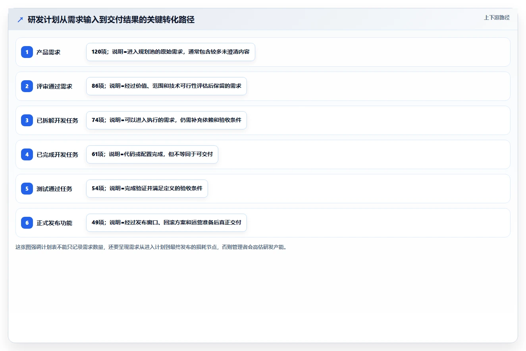Image resolution: width=526 pixels, height=351 pixels.
Task: Select the 已拆解开发任务 label
Action: pos(58,120)
